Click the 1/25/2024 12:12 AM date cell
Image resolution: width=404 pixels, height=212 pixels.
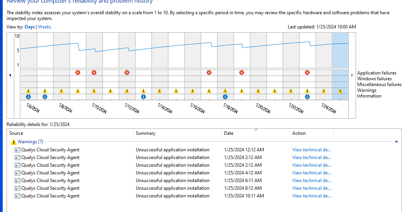[244, 150]
